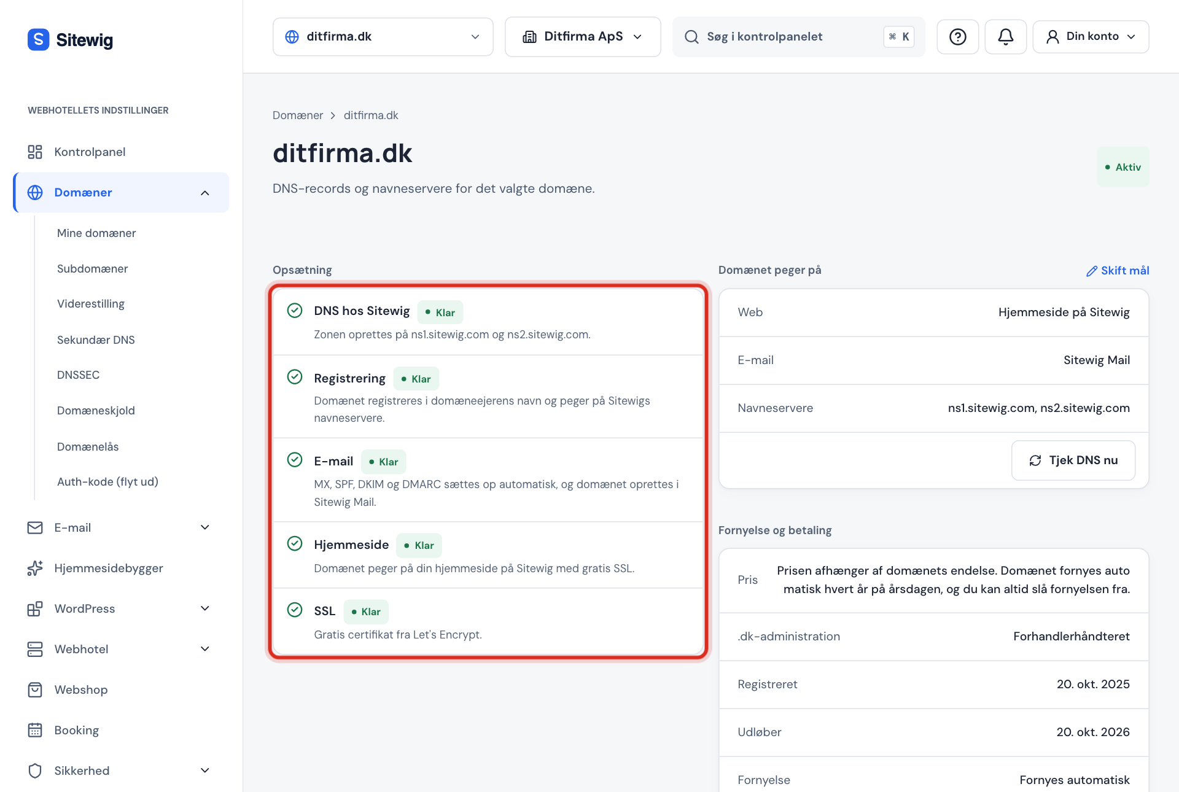This screenshot has width=1179, height=792.
Task: Click the Domæner breadcrumb link
Action: click(298, 115)
